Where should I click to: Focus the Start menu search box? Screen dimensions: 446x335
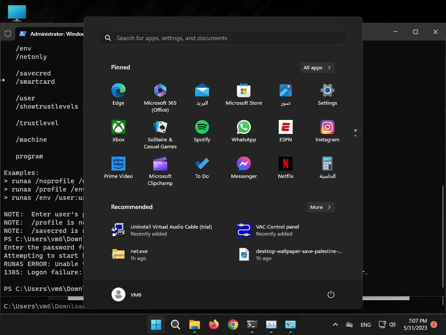click(223, 38)
